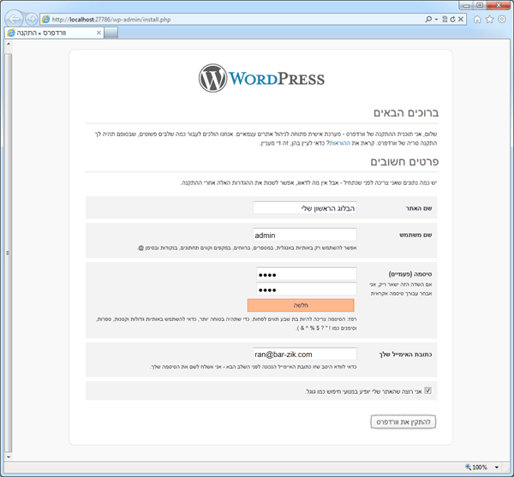Viewport: 514px width, 477px height.
Task: Click the פרטים חשובים heading
Action: [404, 162]
